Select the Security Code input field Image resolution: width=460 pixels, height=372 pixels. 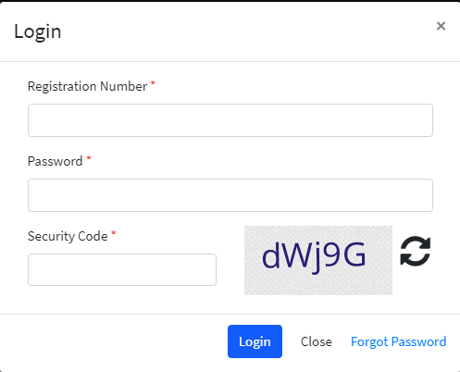coord(122,269)
